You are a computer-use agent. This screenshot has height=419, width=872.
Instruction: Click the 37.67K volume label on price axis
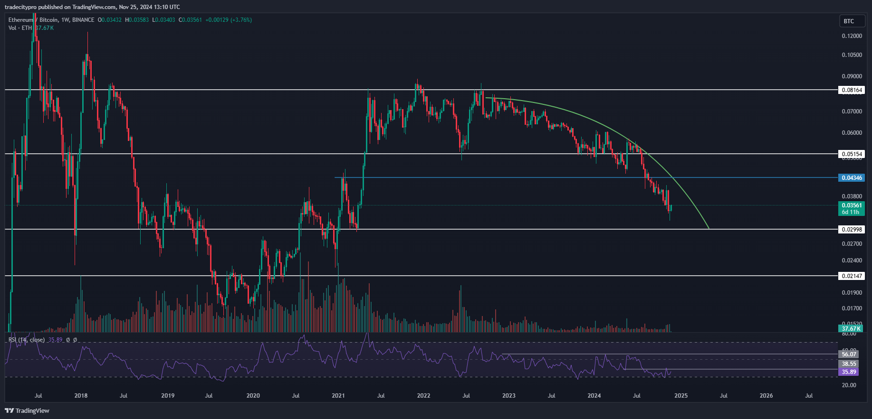(x=851, y=328)
